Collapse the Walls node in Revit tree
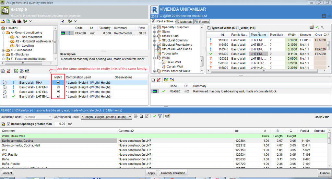Screen dimensions: 332x179 coord(154,58)
